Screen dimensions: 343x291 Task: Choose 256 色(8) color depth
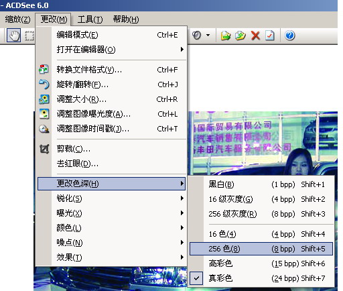261,249
